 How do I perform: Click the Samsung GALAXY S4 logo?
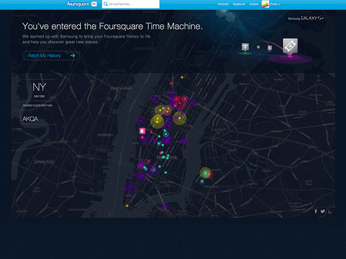click(x=305, y=18)
